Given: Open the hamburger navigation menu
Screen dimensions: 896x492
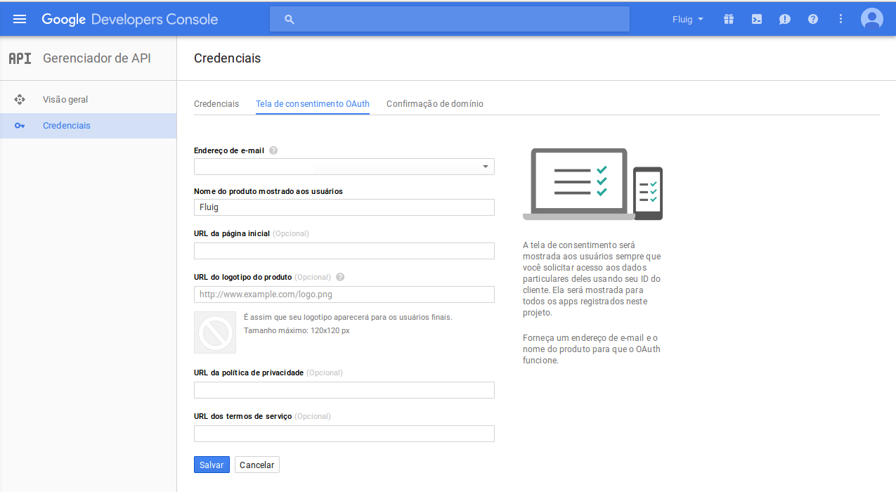Looking at the screenshot, I should coord(20,19).
